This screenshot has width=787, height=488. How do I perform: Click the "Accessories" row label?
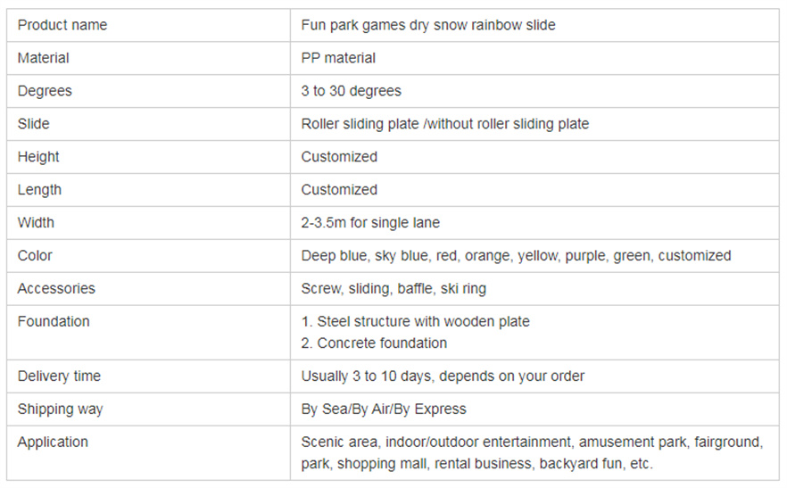point(56,288)
